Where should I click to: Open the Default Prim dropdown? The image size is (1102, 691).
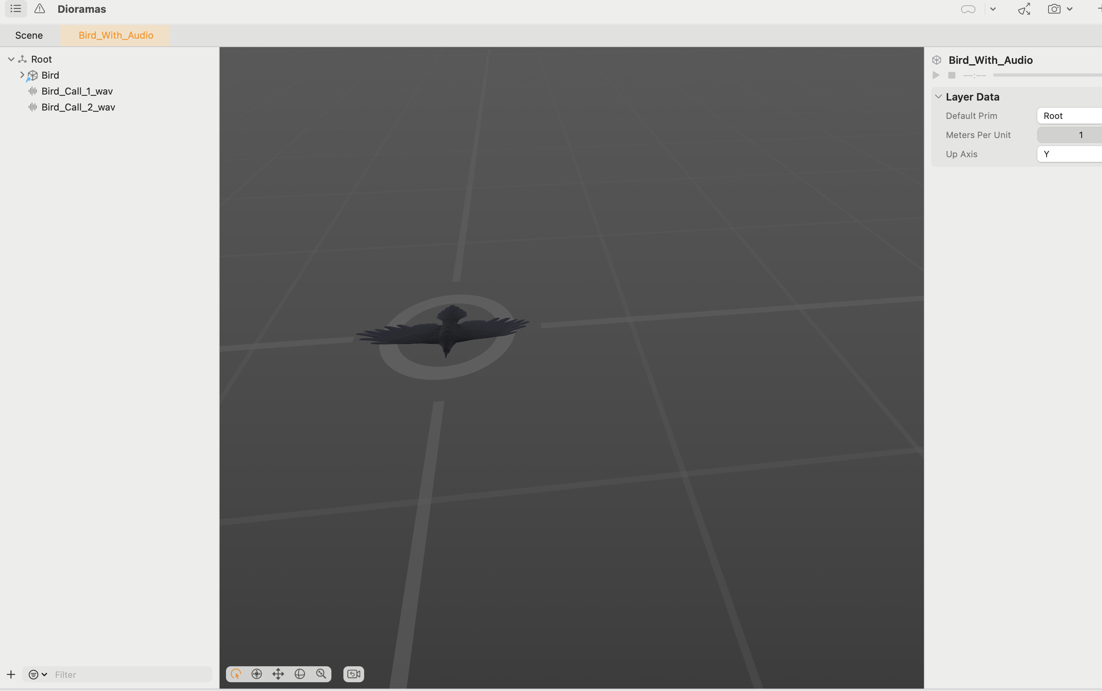point(1070,116)
